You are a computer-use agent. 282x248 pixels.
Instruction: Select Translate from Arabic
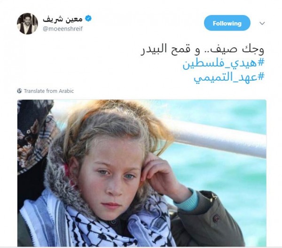(x=49, y=91)
